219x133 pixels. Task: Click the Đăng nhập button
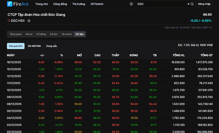[205, 4]
